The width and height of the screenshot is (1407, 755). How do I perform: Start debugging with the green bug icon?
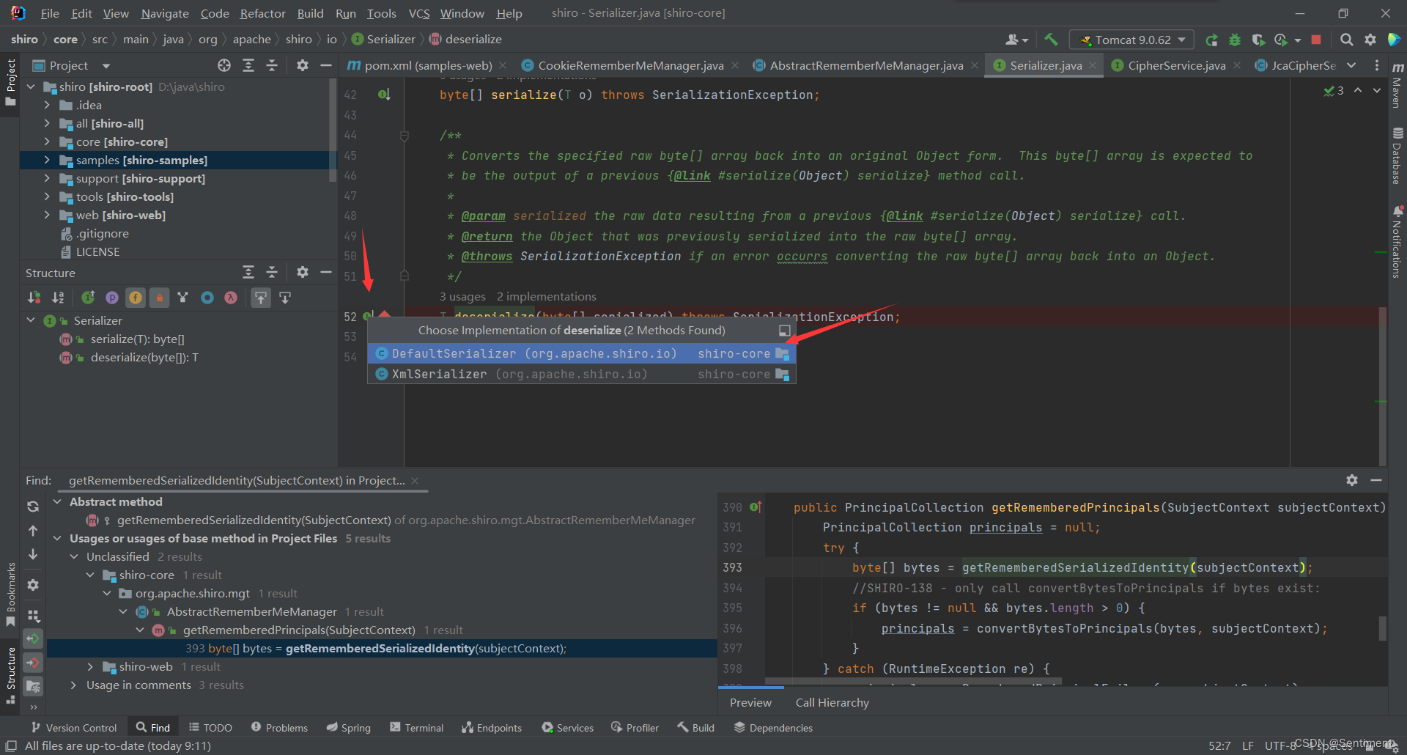1235,40
